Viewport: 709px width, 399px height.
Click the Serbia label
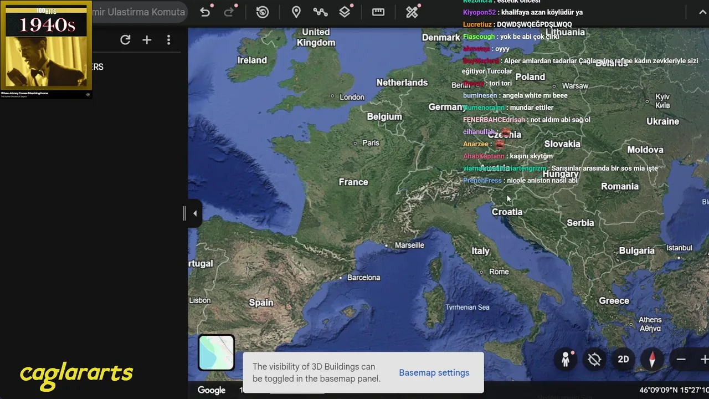pos(580,223)
